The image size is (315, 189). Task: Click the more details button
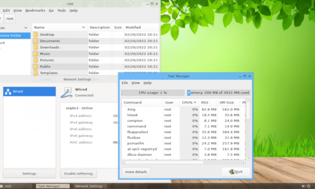pos(136,172)
